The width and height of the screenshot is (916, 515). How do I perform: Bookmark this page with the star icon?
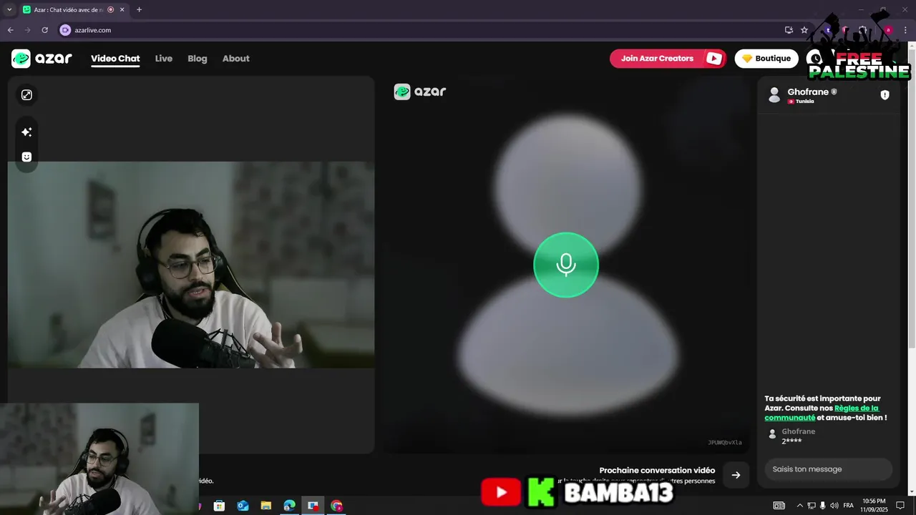[804, 30]
